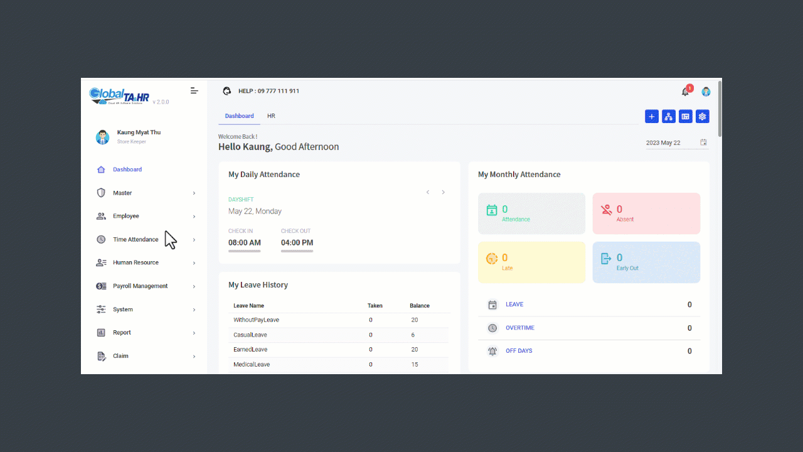
Task: Open the OVERTIME link
Action: (x=520, y=328)
